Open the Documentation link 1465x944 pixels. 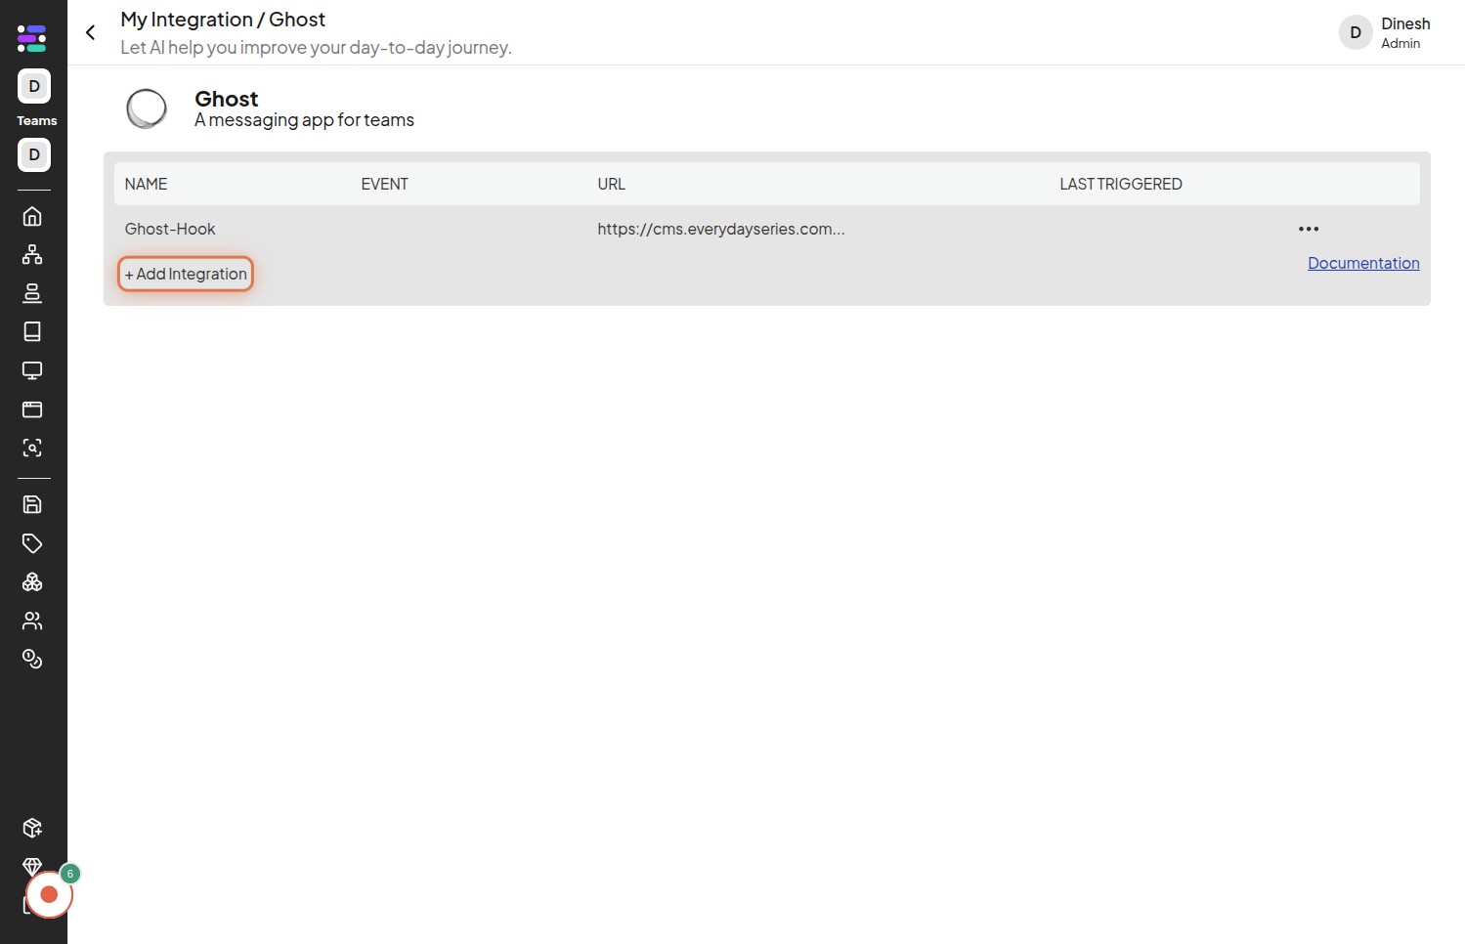point(1363,263)
